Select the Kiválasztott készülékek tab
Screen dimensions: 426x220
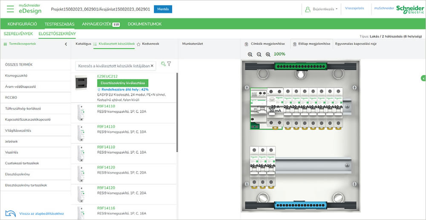(x=114, y=44)
